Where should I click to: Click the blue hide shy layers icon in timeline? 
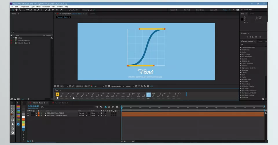coord(106,107)
